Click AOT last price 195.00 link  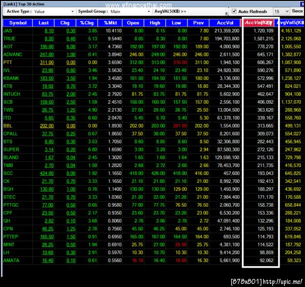[47, 47]
